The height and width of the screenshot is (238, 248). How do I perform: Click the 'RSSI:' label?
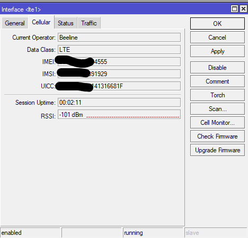48,116
